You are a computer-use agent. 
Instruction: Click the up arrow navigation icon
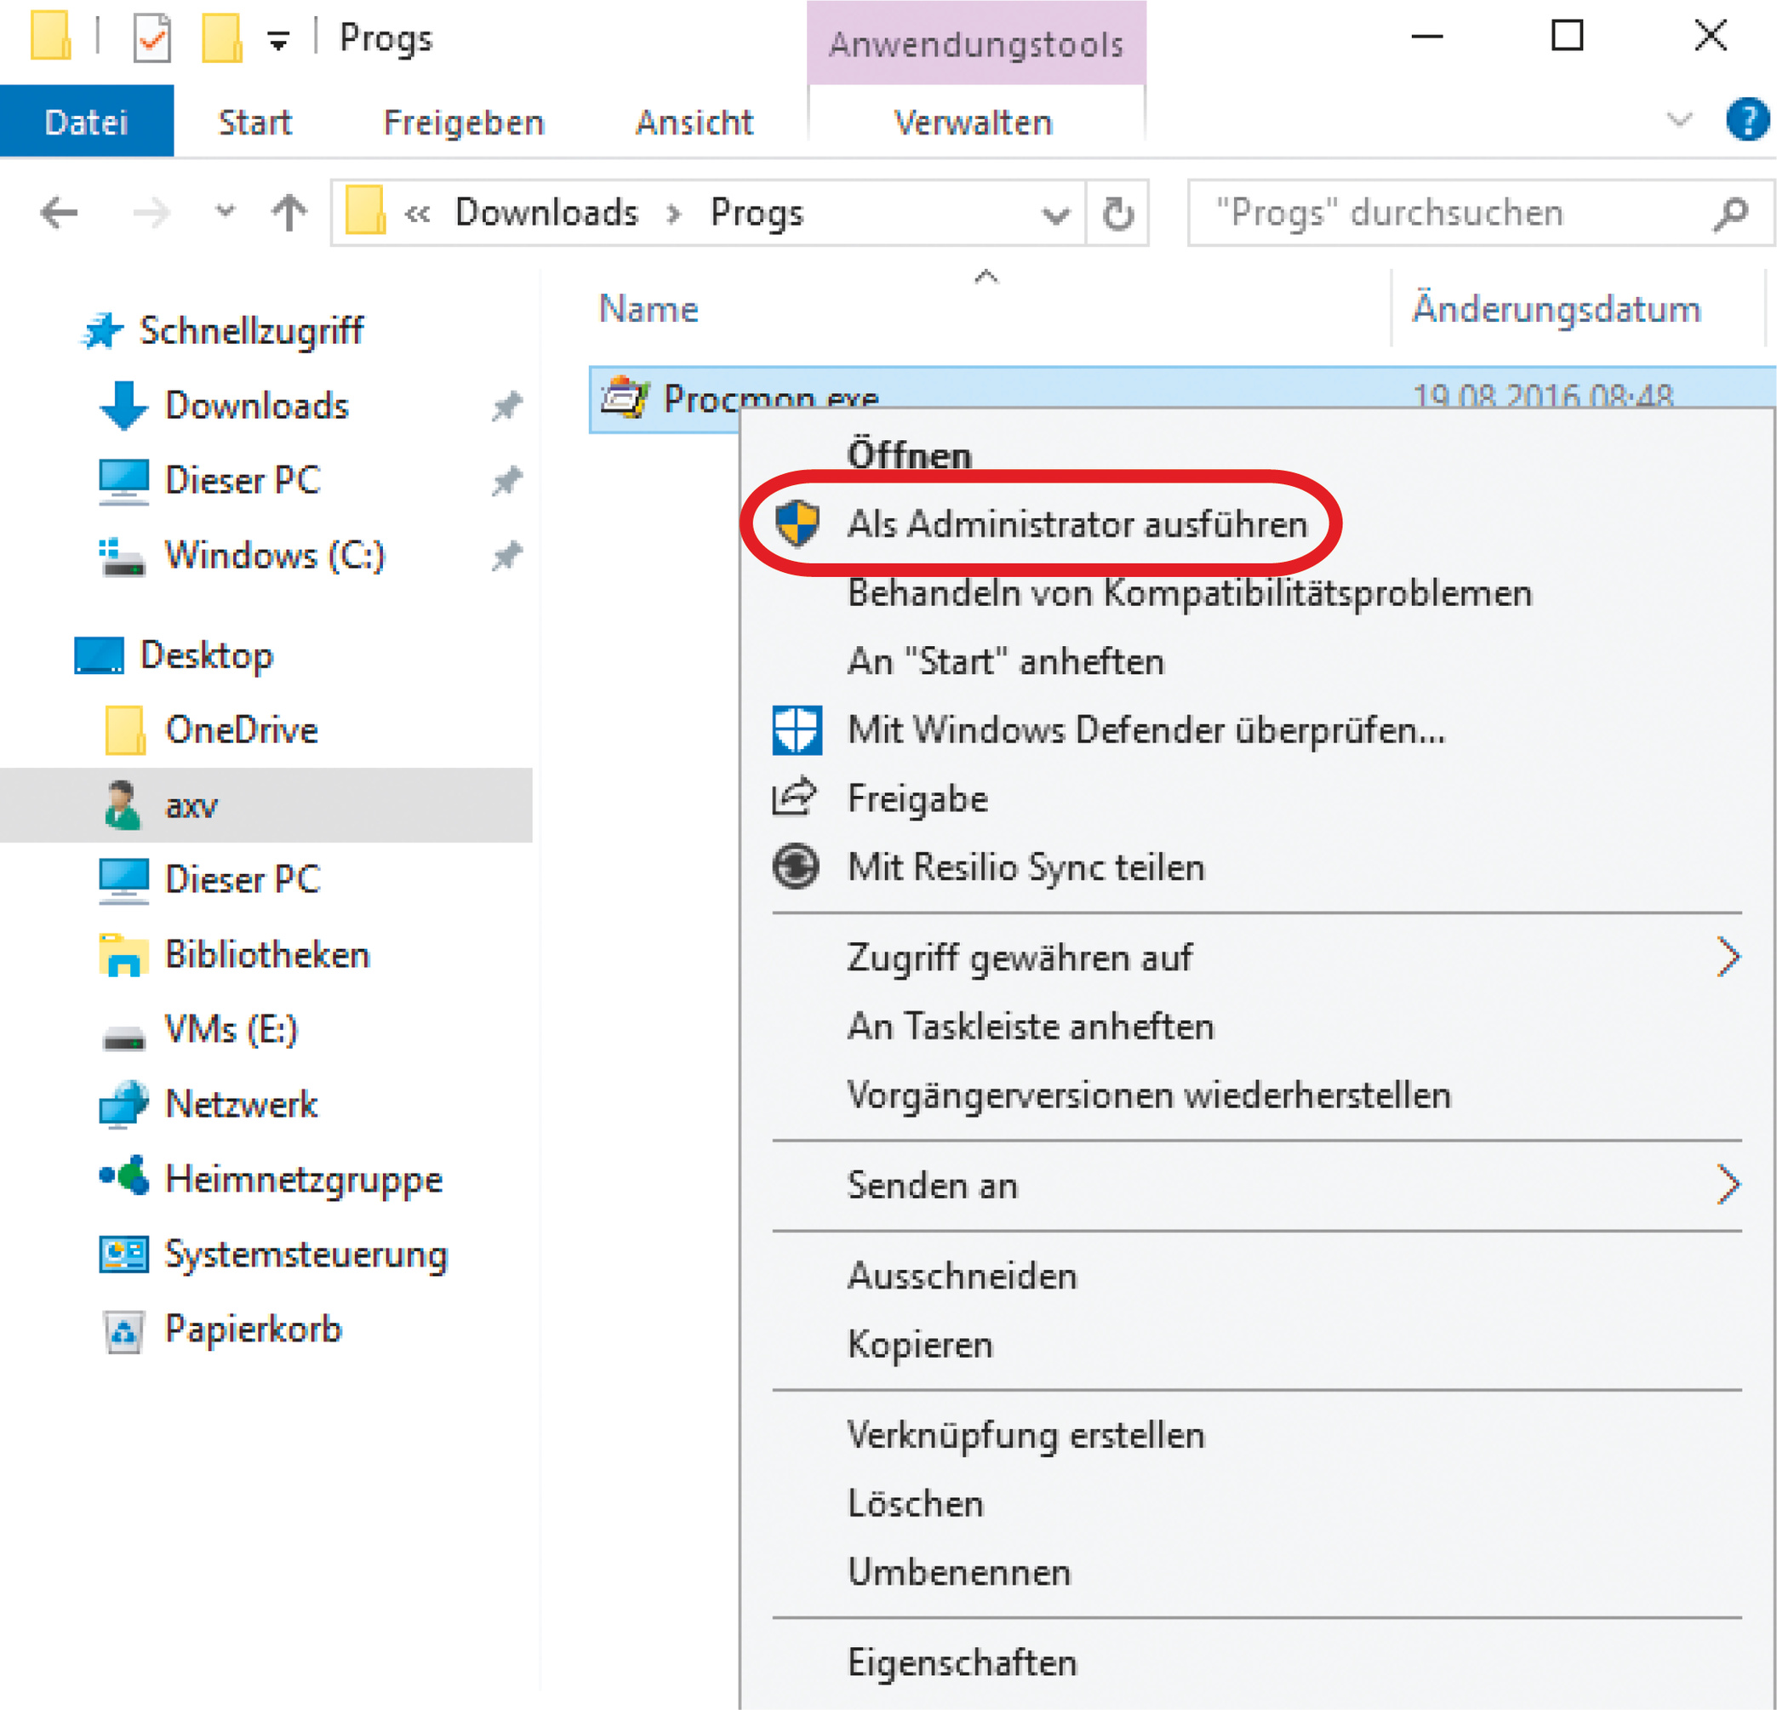click(289, 214)
